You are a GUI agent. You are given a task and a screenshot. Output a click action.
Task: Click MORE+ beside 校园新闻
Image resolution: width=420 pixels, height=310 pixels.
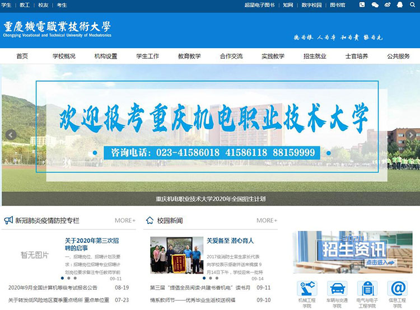267,220
